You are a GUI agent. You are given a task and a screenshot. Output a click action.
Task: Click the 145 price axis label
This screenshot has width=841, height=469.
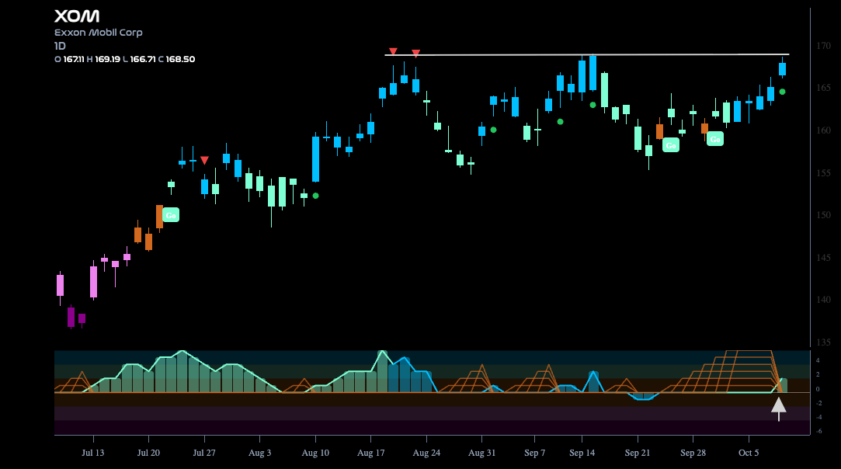tap(823, 258)
